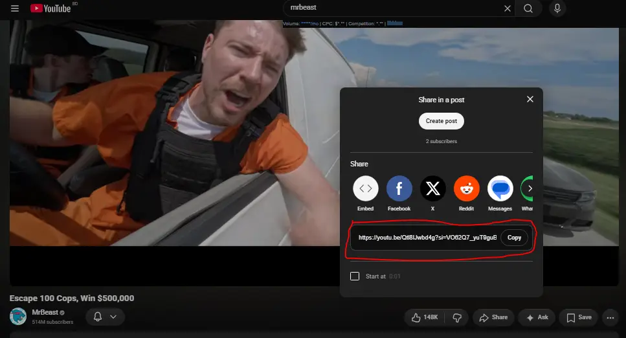Click the 2 subscribers text

coord(441,141)
